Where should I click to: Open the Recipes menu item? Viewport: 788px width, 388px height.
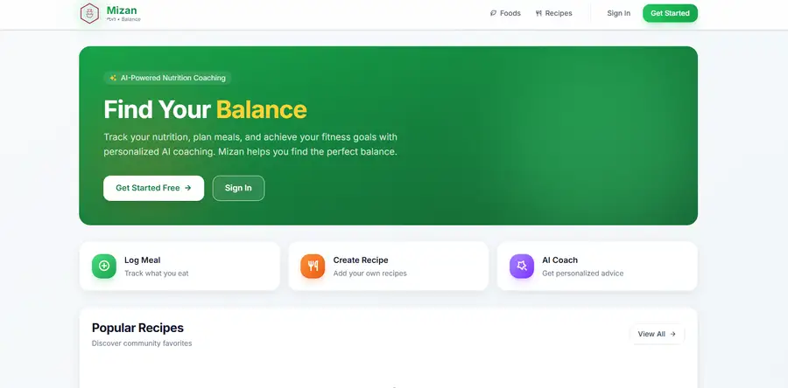click(x=554, y=13)
